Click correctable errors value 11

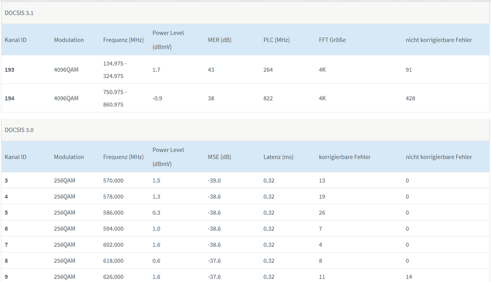[322, 277]
